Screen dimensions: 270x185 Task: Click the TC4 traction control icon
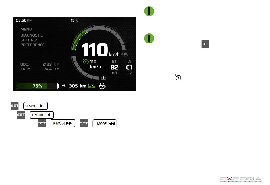tap(103, 86)
